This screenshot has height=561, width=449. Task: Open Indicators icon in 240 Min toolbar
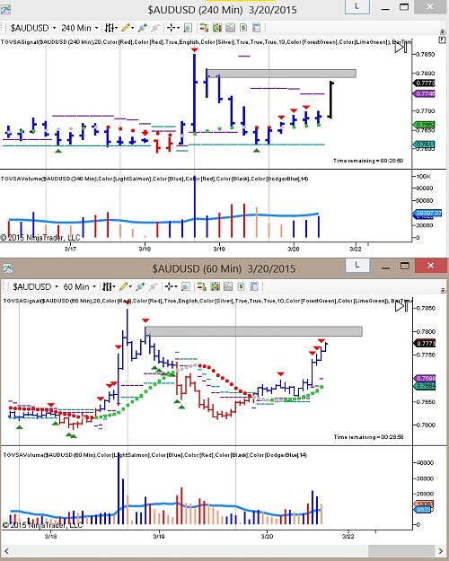pyautogui.click(x=217, y=28)
